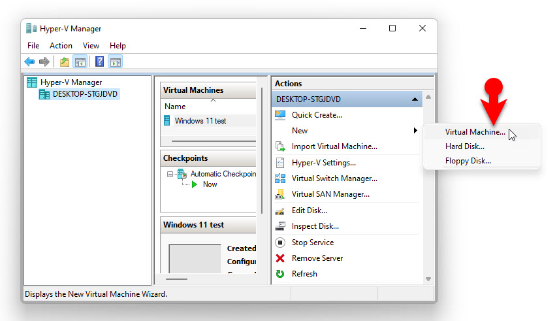Click Refresh action text

coord(304,274)
